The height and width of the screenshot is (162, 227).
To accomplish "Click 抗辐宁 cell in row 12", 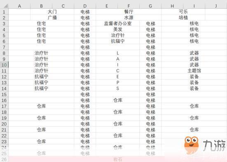I will 41,77.
